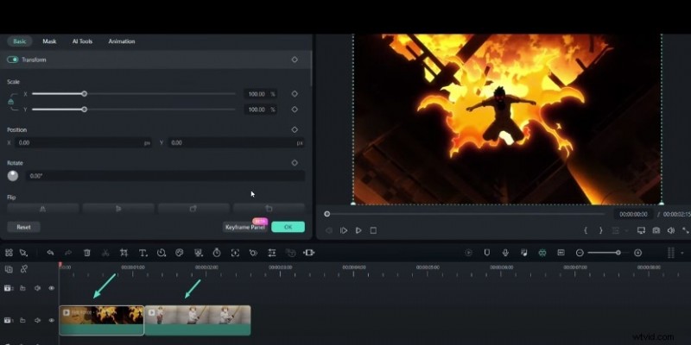Toggle the green auto-ripple icon on the timeline
The image size is (691, 345).
pos(542,253)
